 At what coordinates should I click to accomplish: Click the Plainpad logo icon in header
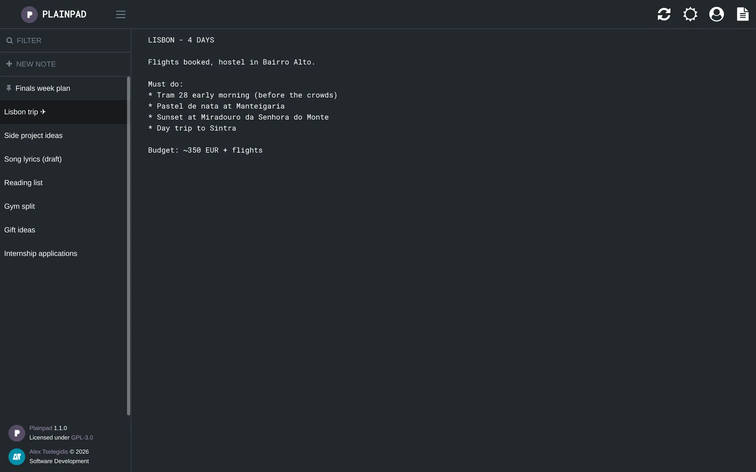pyautogui.click(x=29, y=15)
